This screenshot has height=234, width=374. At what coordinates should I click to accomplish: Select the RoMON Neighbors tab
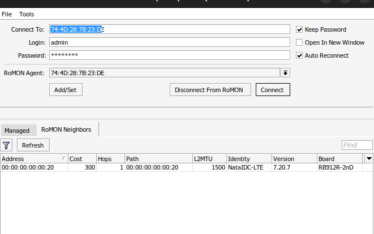(x=66, y=129)
